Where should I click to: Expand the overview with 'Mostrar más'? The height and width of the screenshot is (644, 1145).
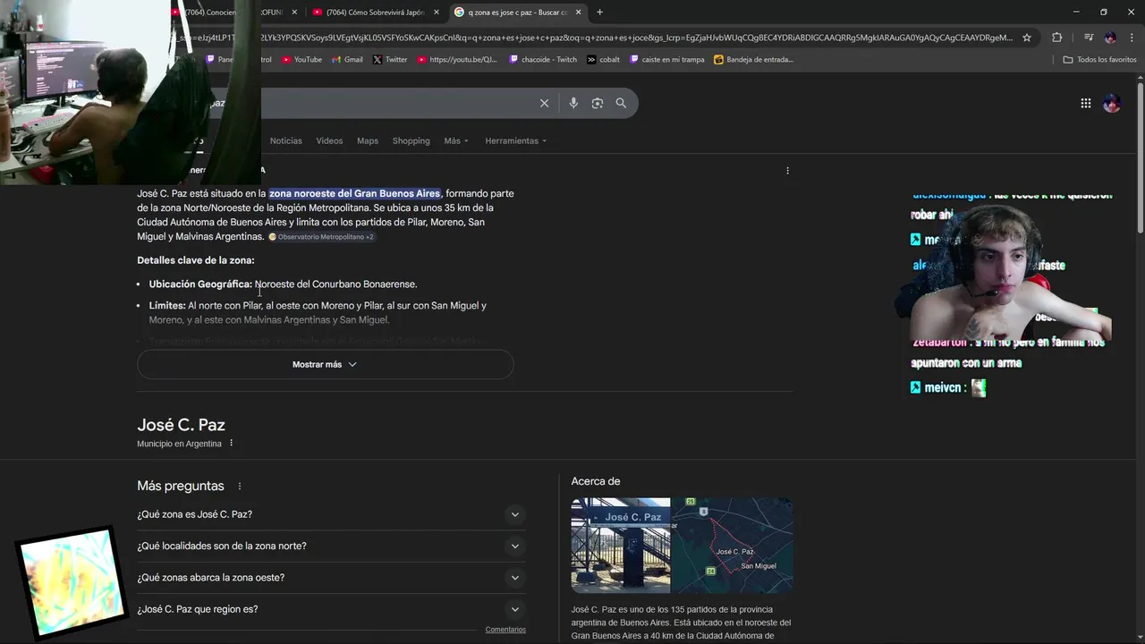[326, 364]
